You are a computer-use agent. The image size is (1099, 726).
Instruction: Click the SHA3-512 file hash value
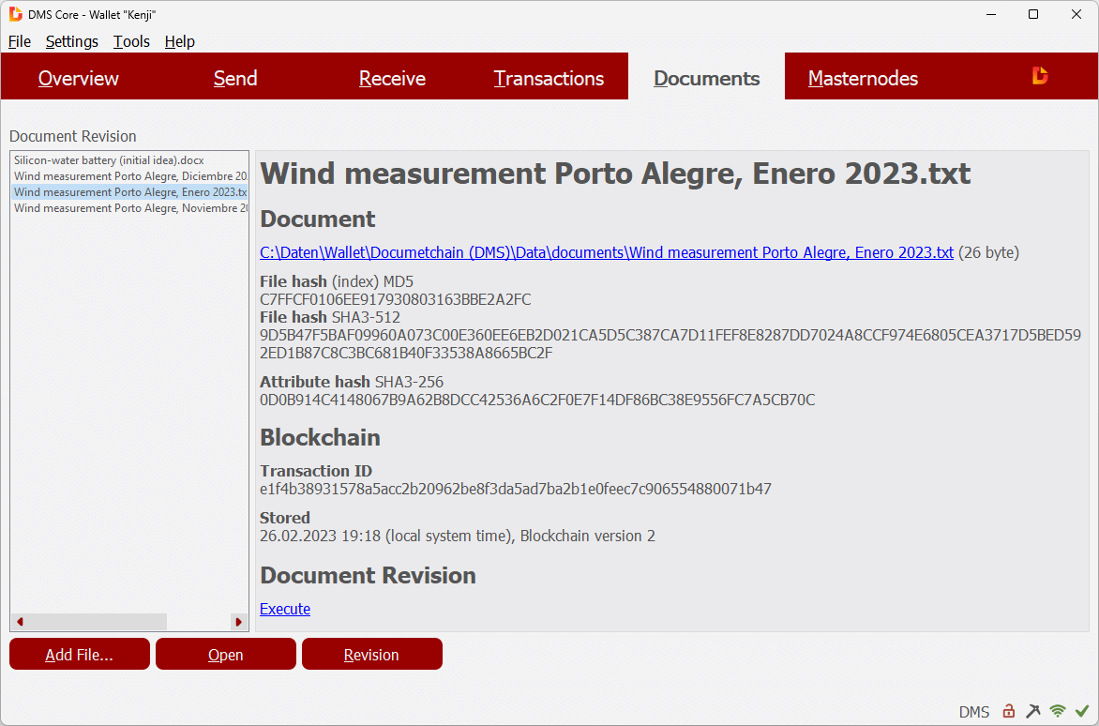pos(670,344)
